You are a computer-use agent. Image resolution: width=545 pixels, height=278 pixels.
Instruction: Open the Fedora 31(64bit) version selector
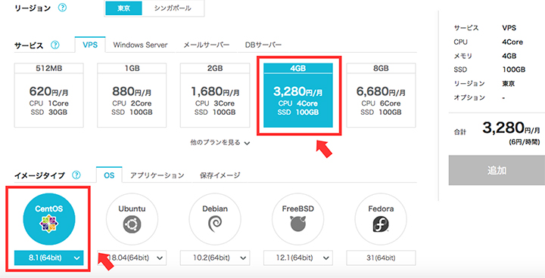coord(381,258)
